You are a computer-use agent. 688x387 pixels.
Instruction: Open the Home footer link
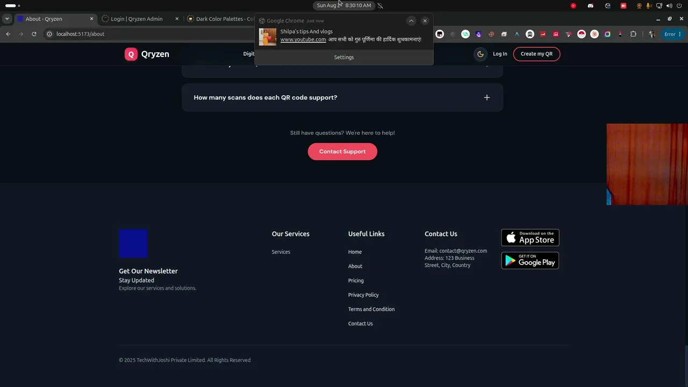355,252
